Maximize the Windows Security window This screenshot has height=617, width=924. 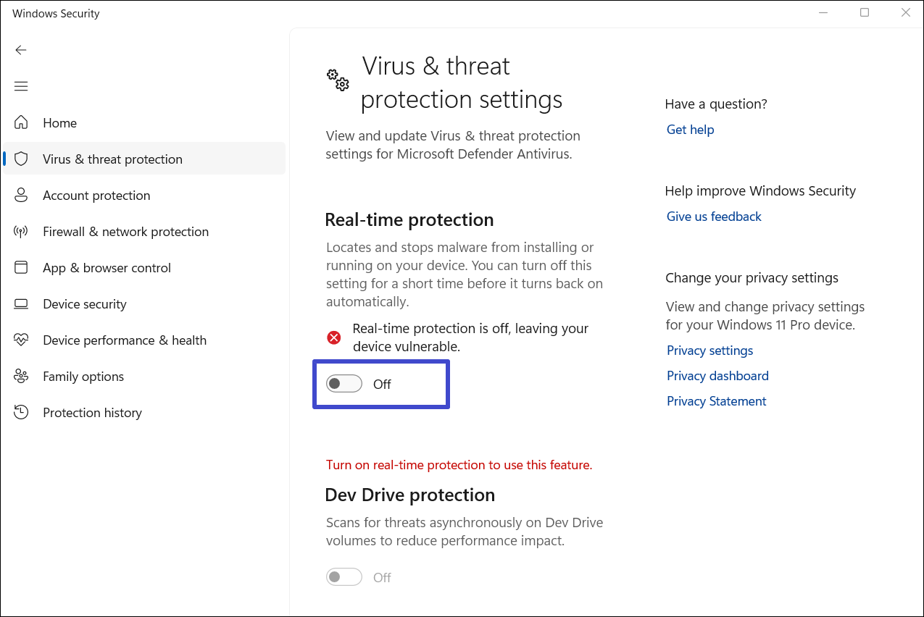click(x=865, y=13)
